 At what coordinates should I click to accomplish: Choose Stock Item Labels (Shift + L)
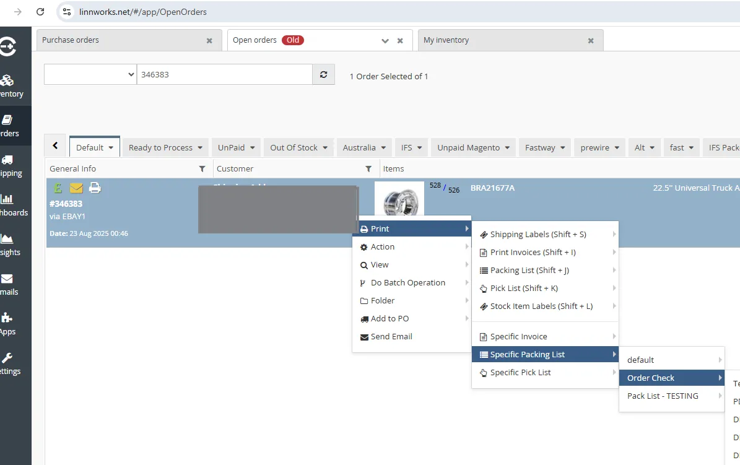(x=545, y=306)
